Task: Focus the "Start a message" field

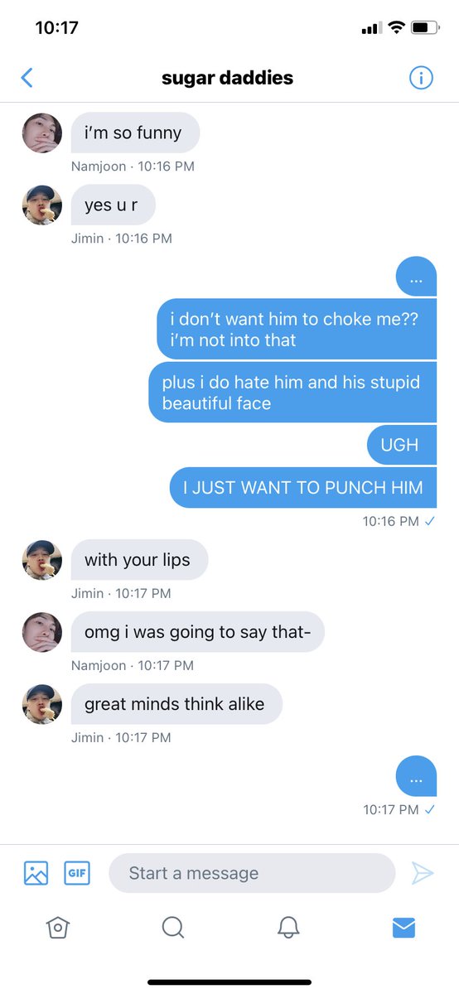Action: (252, 873)
